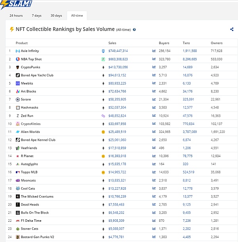Click NBA Top Shot Flow blockchain icon
Viewport: 238px width, 242px height.
pyautogui.click(x=103, y=59)
